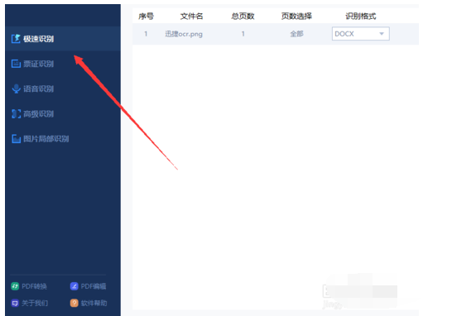
Task: Select the file 迅捷ocr.png
Action: click(184, 34)
